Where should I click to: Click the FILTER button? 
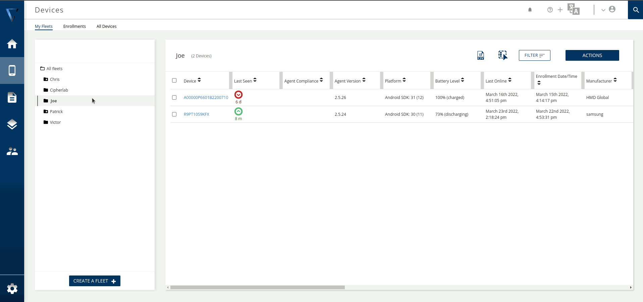535,55
